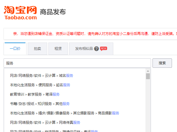Focus the category search box containing 服务
This screenshot has width=177, height=132.
tap(77, 63)
